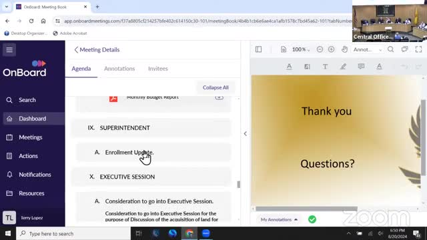The image size is (427, 240).
Task: Toggle the PDF viewer sidebar panel
Action: pyautogui.click(x=258, y=49)
